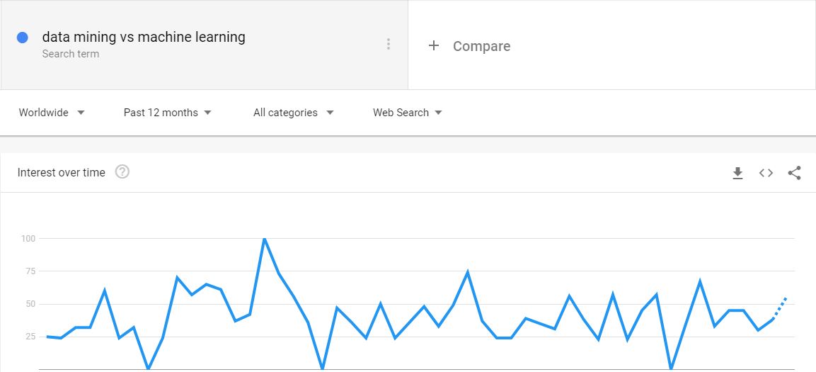Image resolution: width=816 pixels, height=372 pixels.
Task: Click the dotted forecast segment of line
Action: [x=780, y=308]
